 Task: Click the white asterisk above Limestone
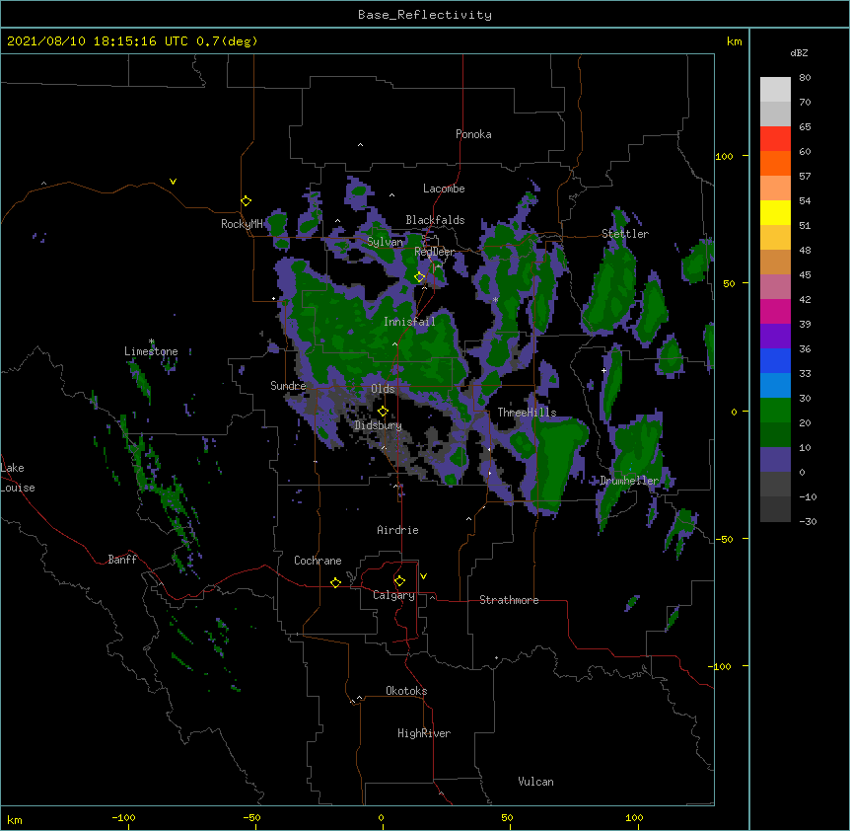click(x=152, y=341)
